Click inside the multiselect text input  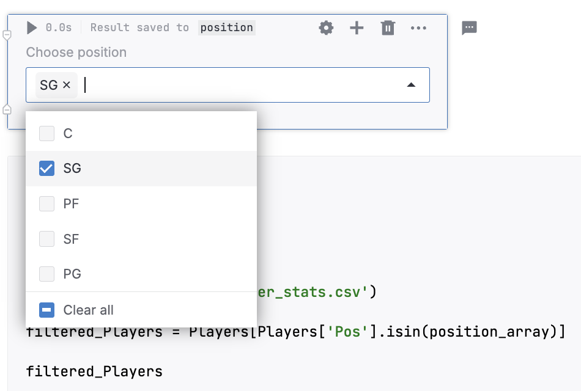98,84
